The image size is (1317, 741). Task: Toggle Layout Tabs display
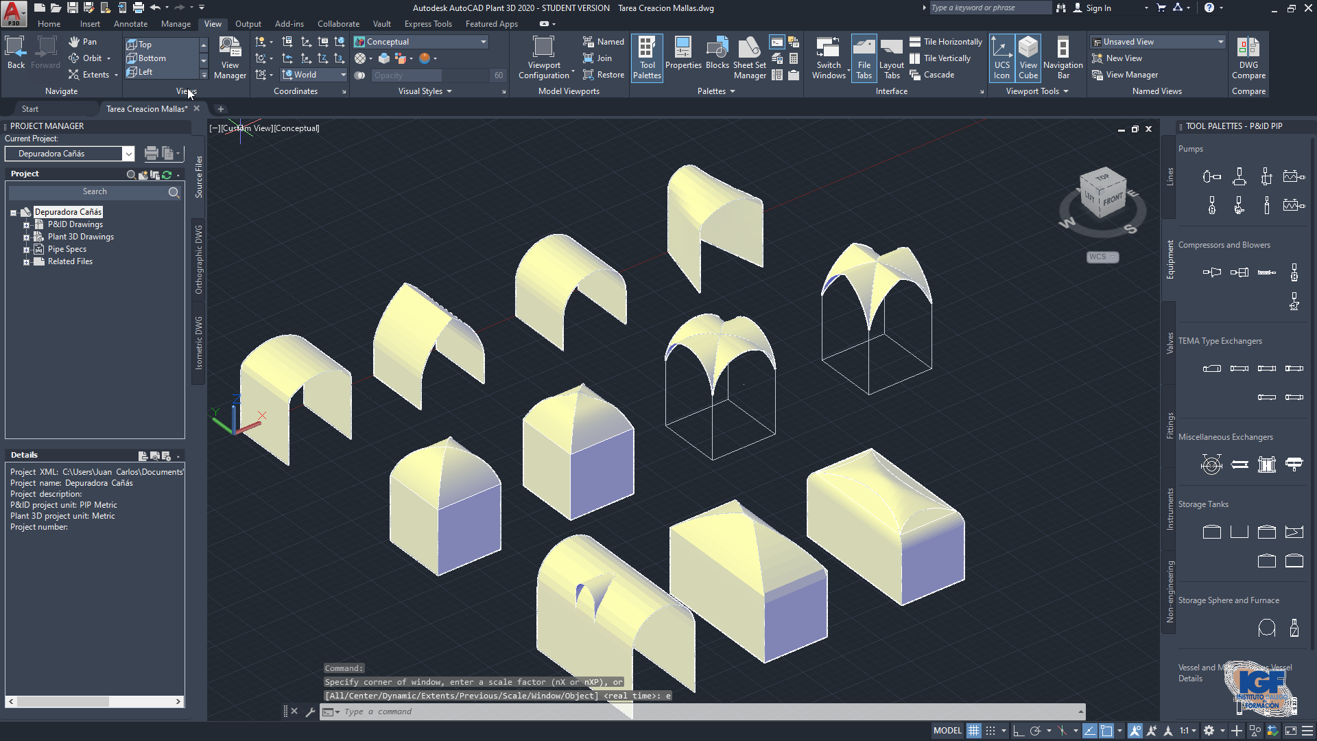coord(892,58)
